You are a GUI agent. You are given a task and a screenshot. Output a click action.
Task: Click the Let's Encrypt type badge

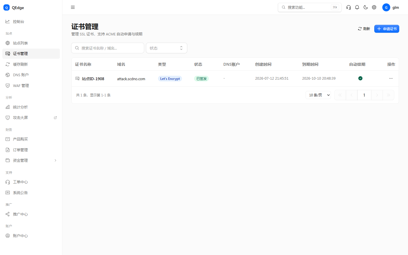pyautogui.click(x=170, y=79)
